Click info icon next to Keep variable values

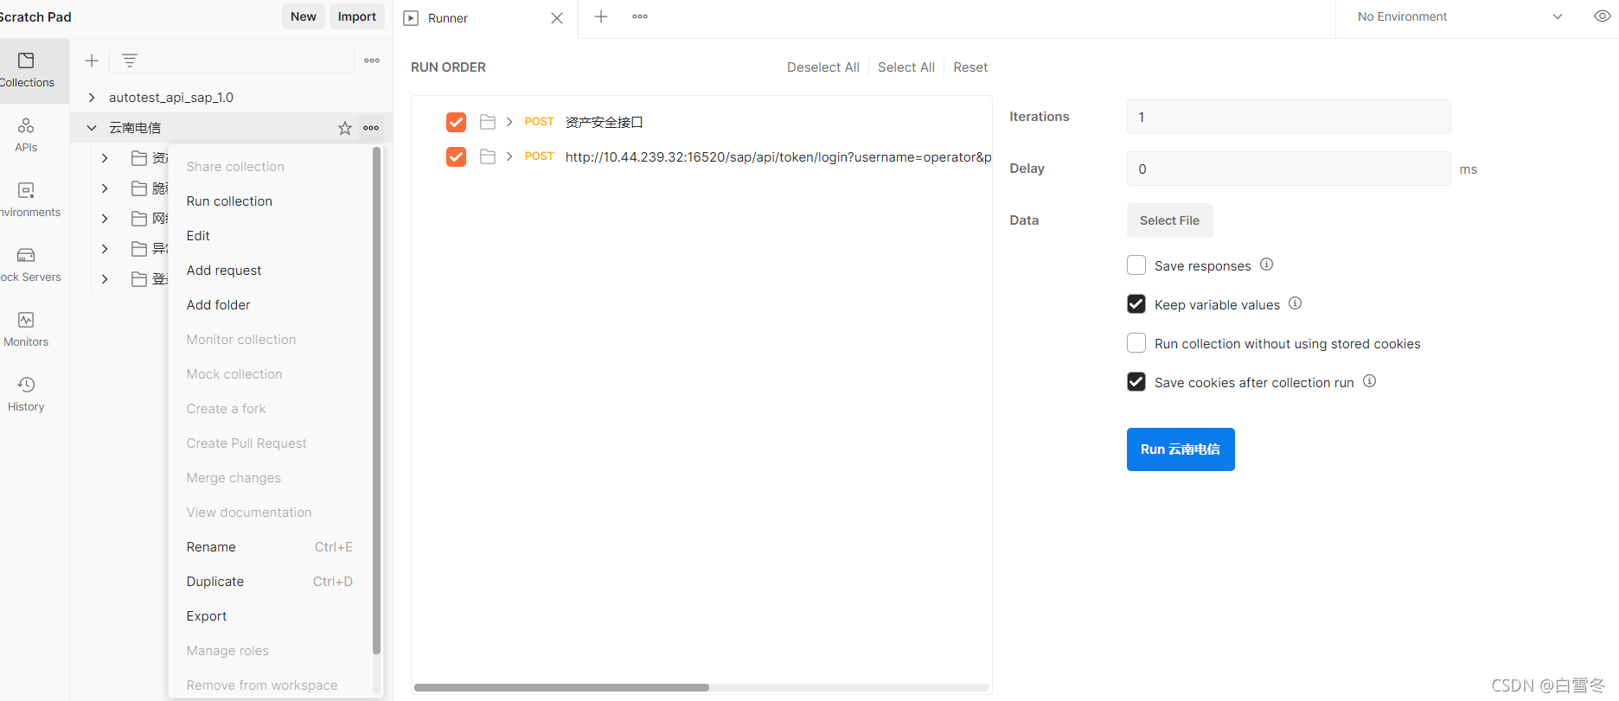[x=1295, y=303]
